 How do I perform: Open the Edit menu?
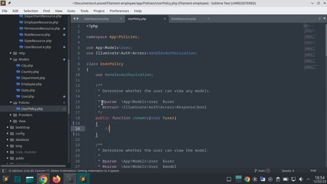pos(15,11)
